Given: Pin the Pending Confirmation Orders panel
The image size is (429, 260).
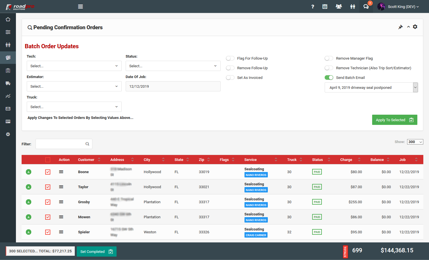Looking at the screenshot, I should tap(401, 27).
